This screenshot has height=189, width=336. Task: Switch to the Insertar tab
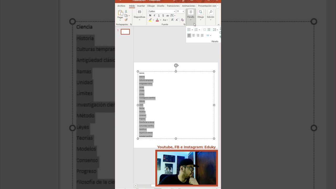(141, 6)
